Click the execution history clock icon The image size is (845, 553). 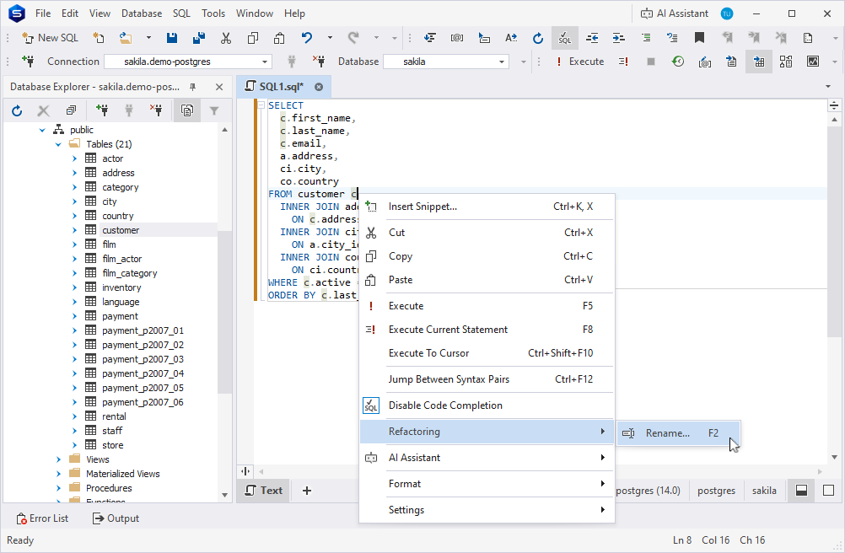(x=677, y=62)
